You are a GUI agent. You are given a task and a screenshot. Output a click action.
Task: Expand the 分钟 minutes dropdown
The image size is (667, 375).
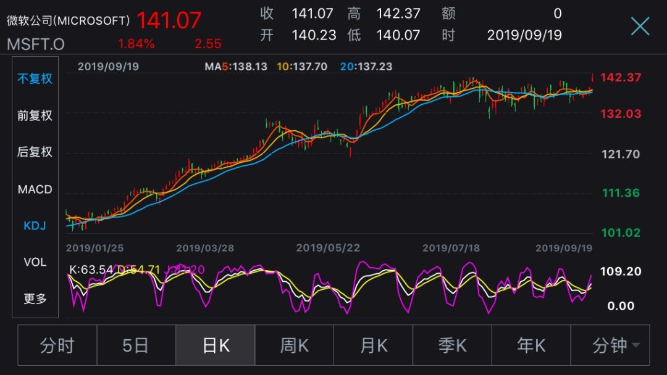tap(610, 345)
